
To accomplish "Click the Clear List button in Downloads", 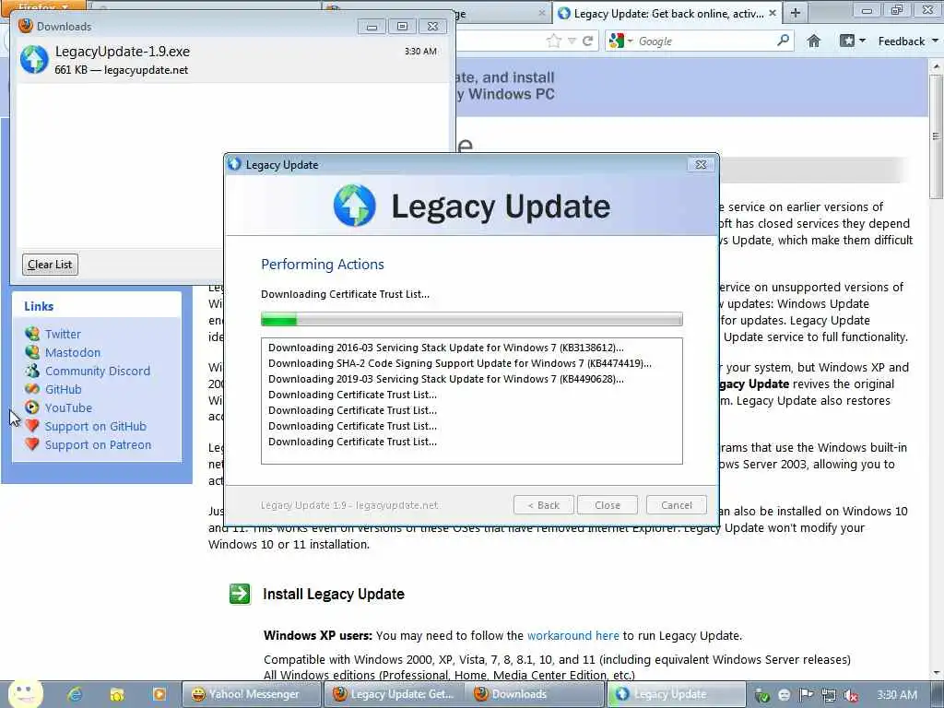I will click(50, 265).
